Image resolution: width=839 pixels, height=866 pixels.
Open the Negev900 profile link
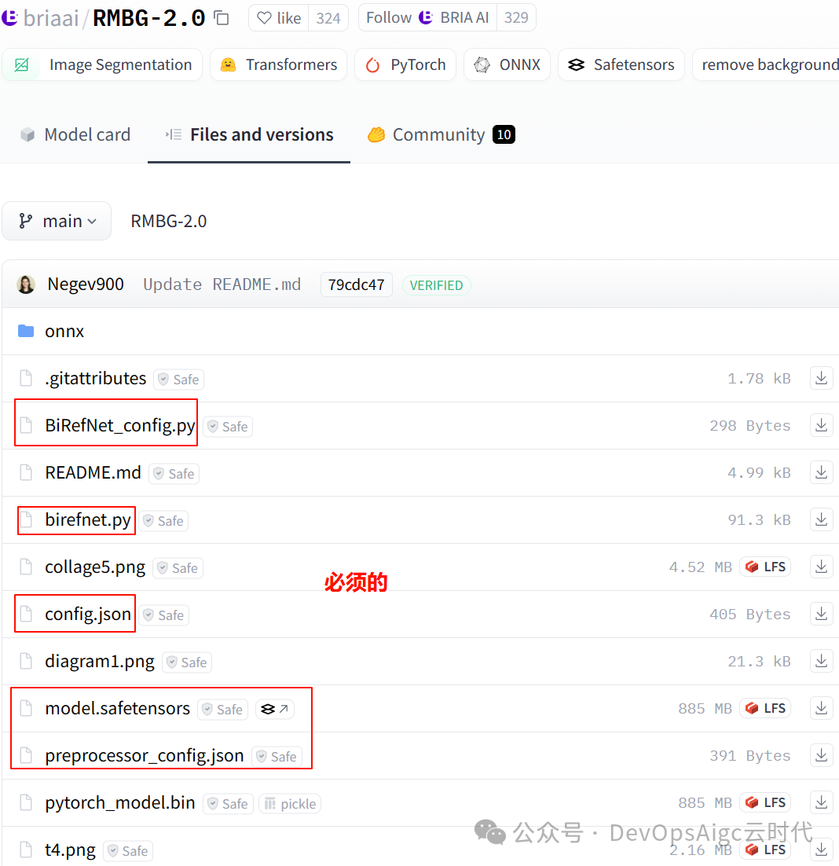86,284
